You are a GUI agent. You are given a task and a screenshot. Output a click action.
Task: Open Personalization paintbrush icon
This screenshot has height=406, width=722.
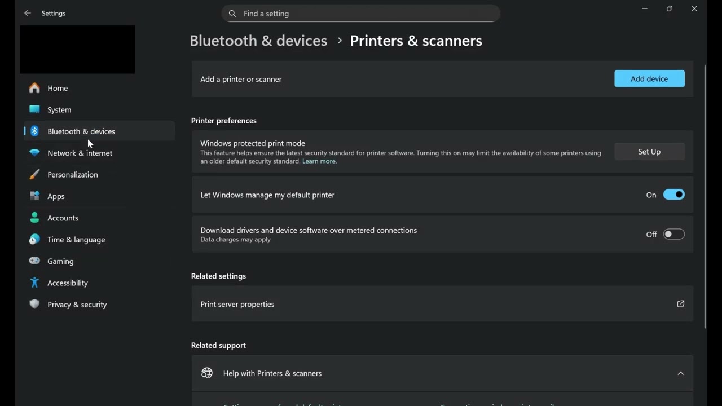tap(34, 174)
